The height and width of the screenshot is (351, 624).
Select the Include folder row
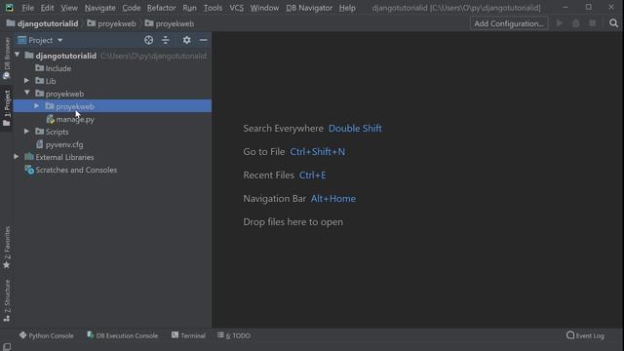click(113, 68)
